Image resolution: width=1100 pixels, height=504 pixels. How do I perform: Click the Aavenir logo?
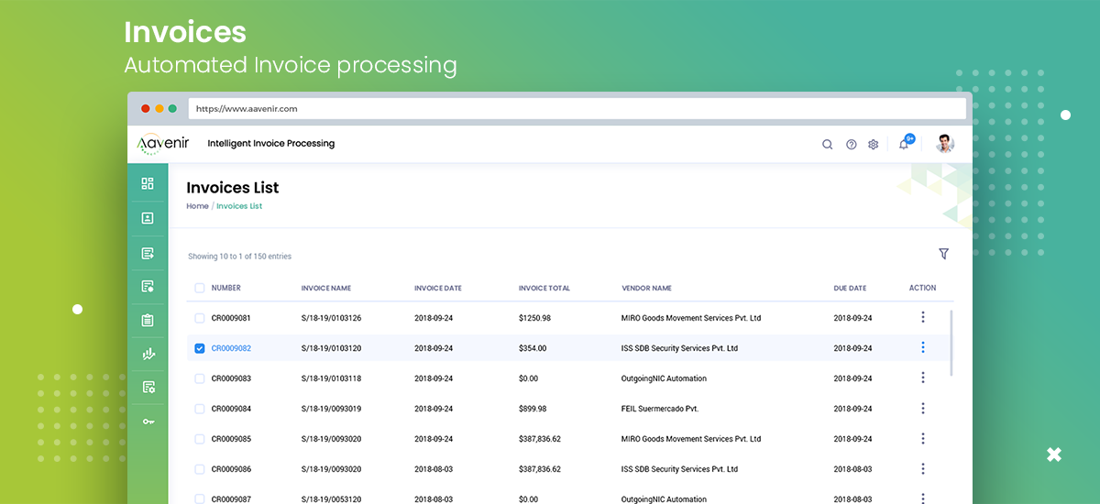162,145
